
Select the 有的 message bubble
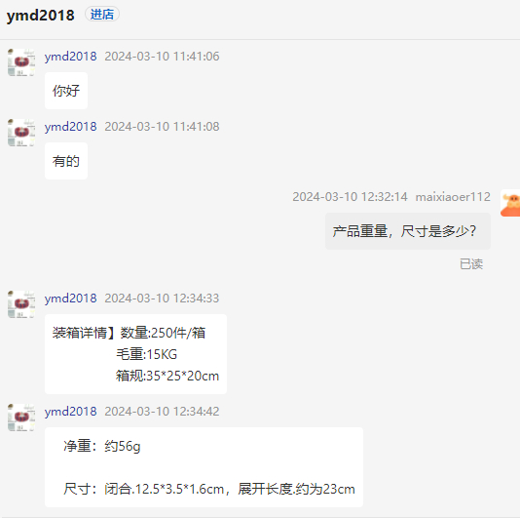[66, 161]
